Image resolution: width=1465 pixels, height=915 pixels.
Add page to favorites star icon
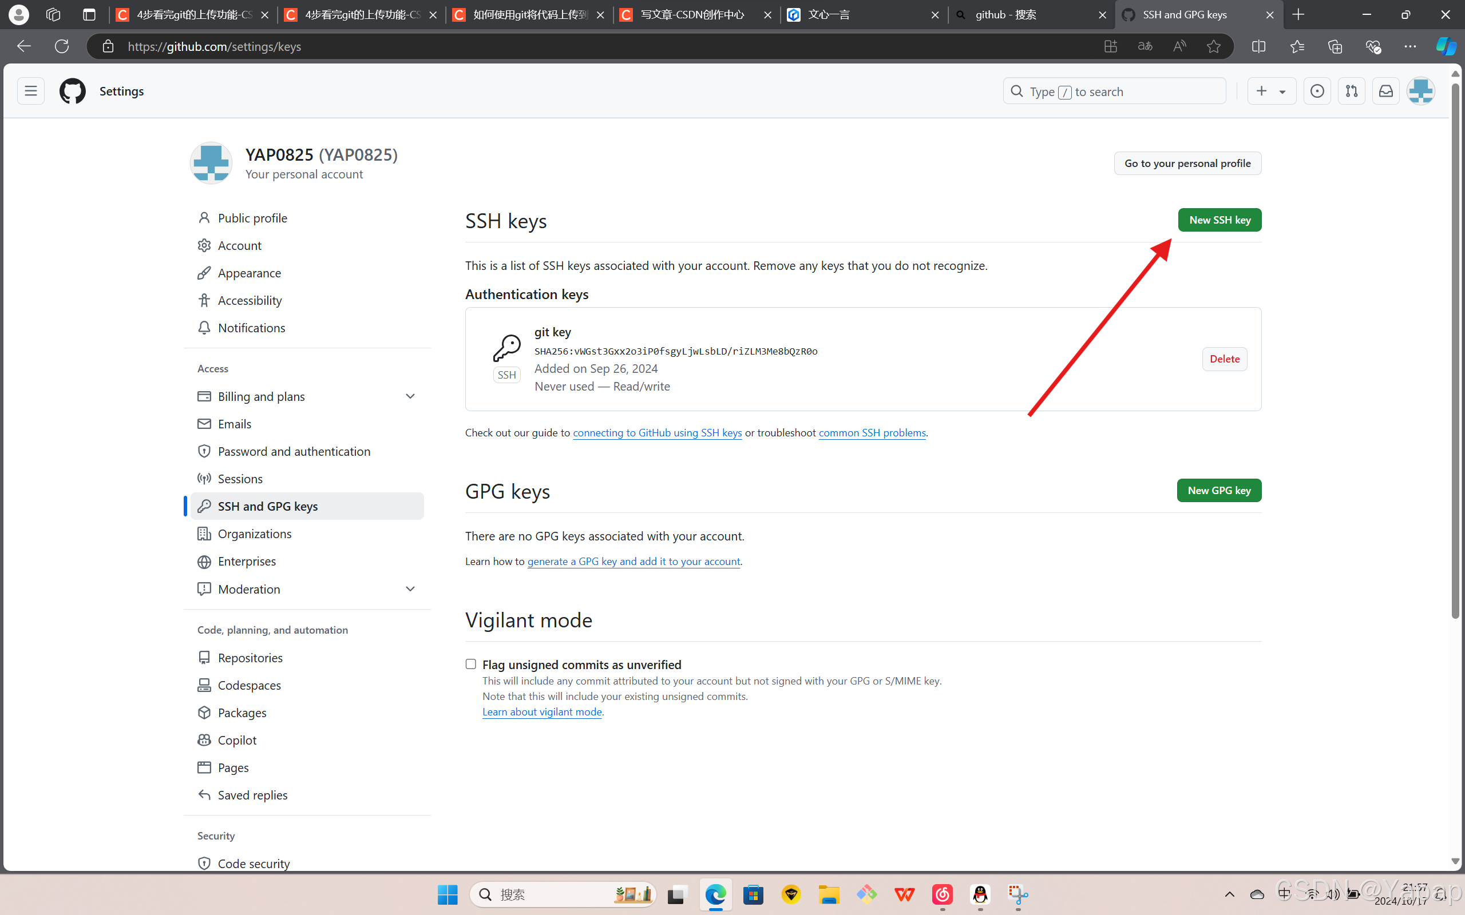point(1213,46)
